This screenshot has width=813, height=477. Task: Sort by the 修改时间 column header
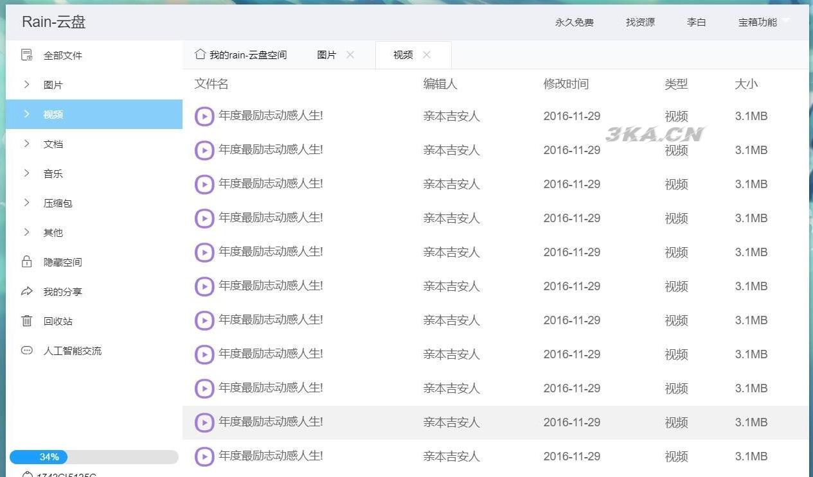(x=566, y=84)
